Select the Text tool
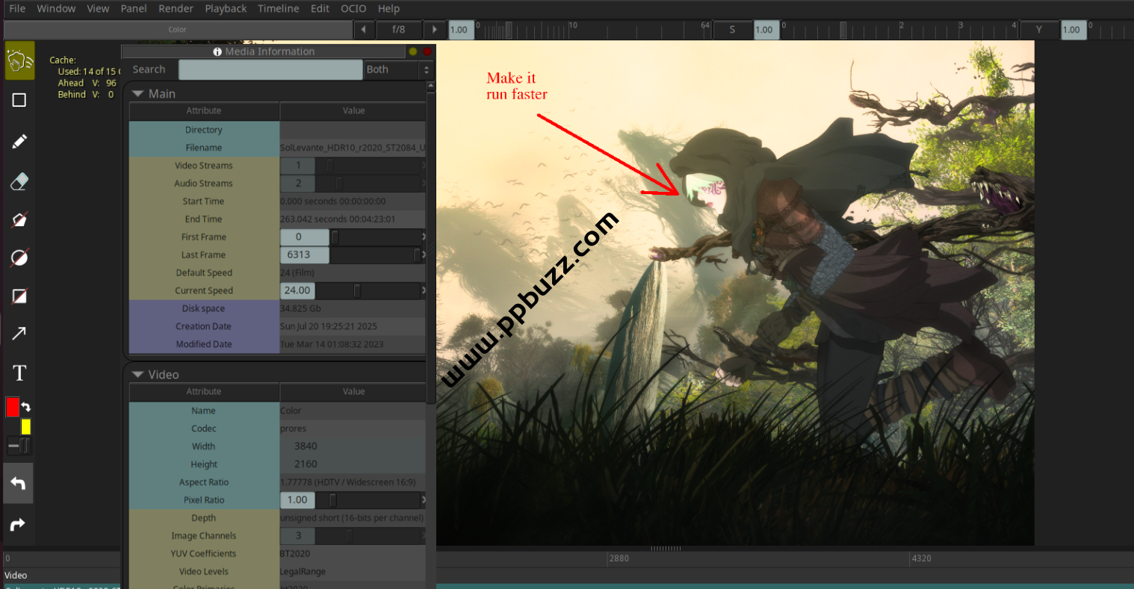 coord(19,373)
